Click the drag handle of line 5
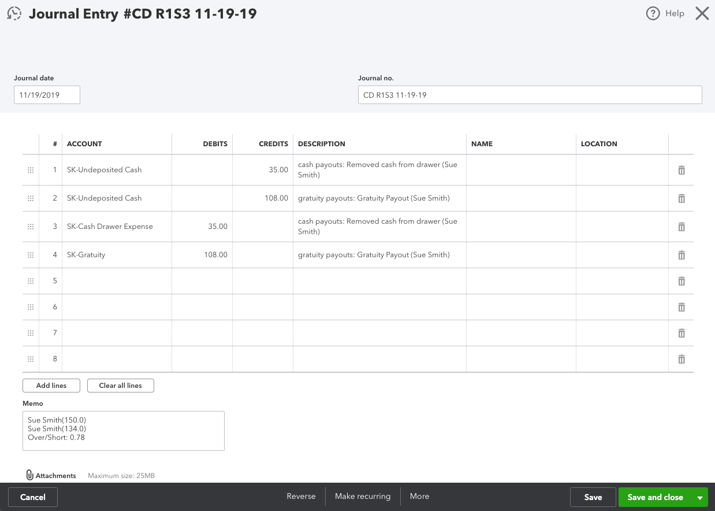 click(x=31, y=281)
